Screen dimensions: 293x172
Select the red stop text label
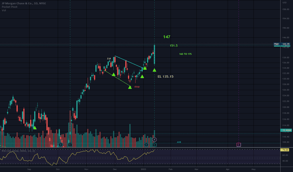coord(137,87)
